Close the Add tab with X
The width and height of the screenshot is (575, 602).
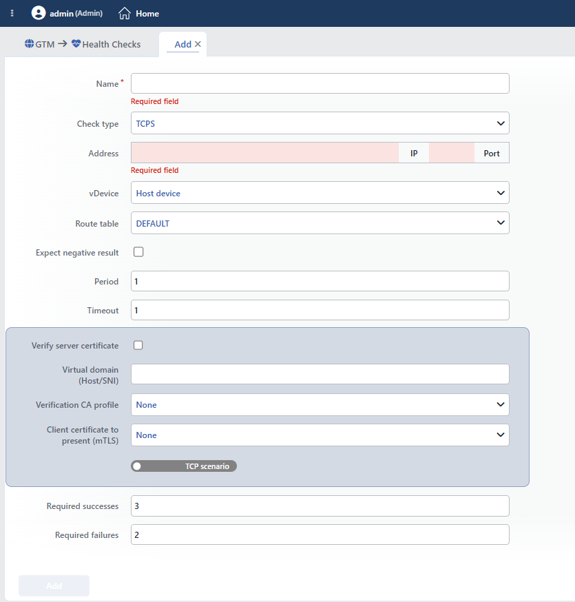(198, 44)
